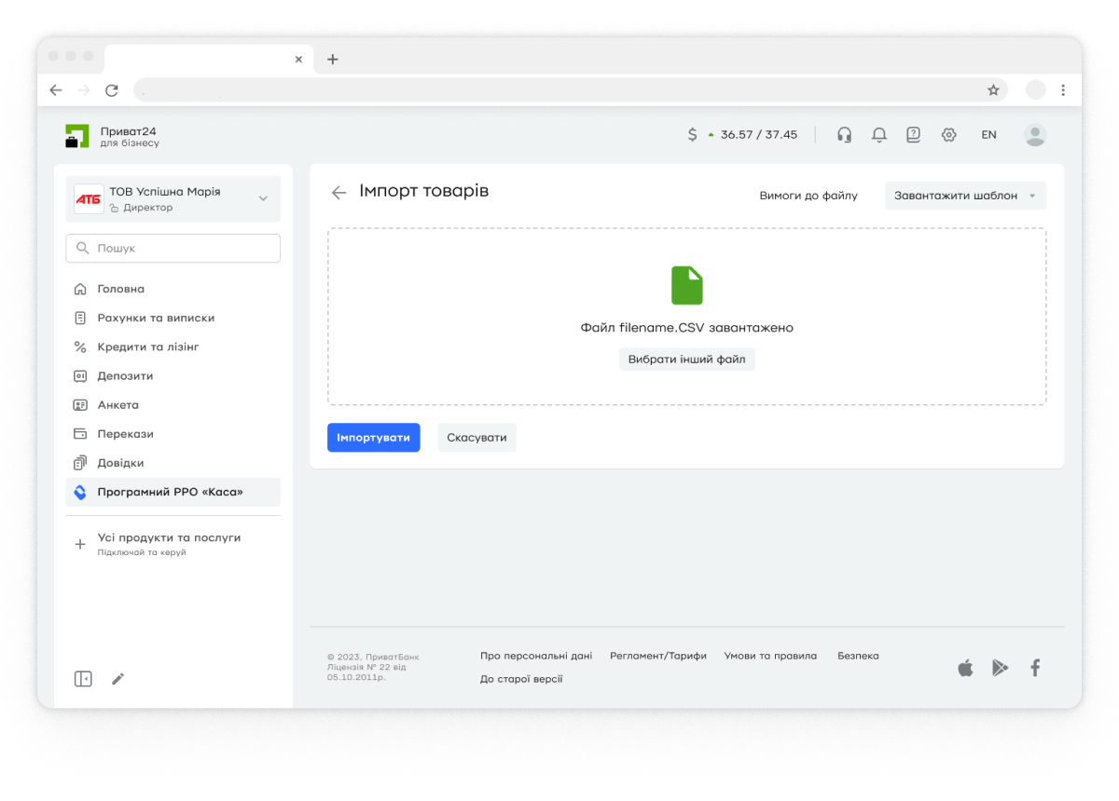Click the Пошук search field
This screenshot has width=1119, height=801.
[173, 249]
